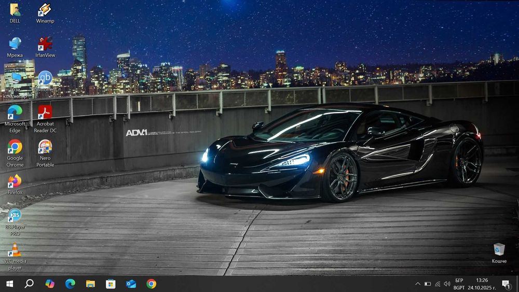Select the VLC media player shortcut
519x292 pixels.
15,257
